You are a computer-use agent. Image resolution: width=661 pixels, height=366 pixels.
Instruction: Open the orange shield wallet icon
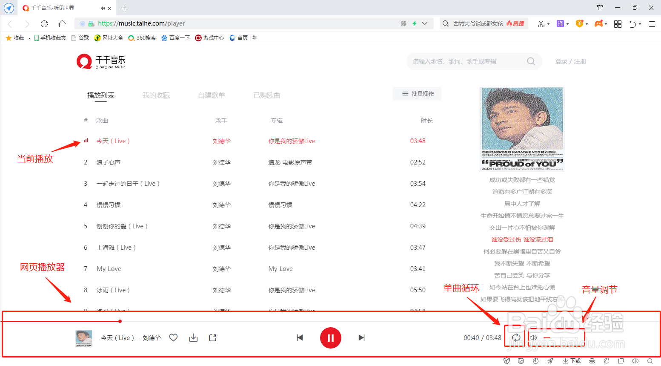click(579, 24)
